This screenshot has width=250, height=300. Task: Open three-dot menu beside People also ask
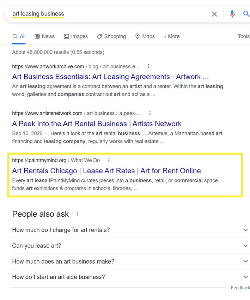77,214
